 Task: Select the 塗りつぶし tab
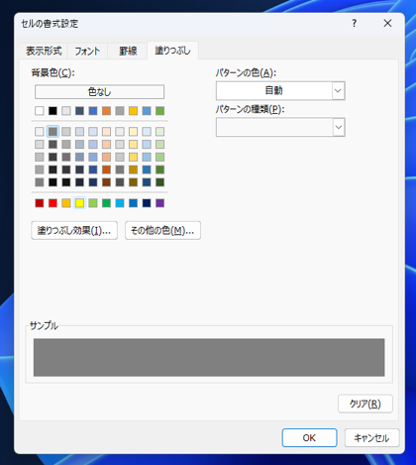[172, 51]
